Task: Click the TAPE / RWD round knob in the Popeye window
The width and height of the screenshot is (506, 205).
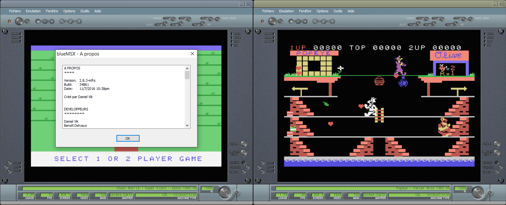Action: (x=471, y=19)
